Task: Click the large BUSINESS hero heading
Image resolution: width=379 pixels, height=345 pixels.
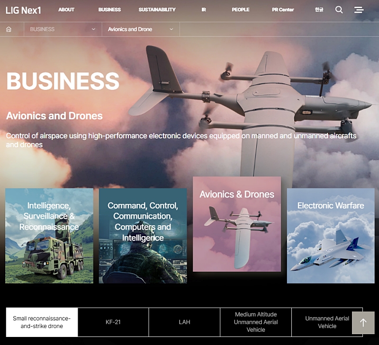Action: 63,81
